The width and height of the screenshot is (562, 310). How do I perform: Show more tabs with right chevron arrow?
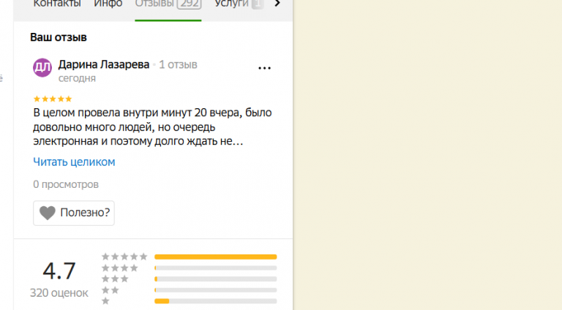[277, 4]
